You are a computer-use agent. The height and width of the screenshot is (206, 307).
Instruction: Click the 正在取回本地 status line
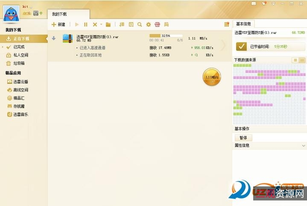[x=91, y=55]
